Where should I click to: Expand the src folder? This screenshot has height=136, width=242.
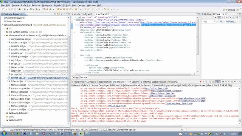(5, 28)
